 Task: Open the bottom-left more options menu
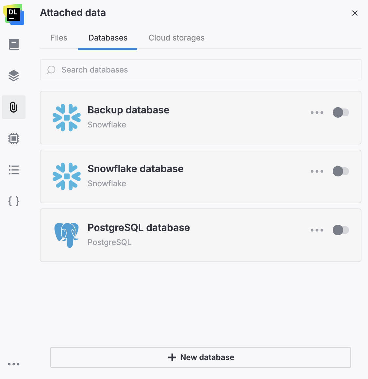coord(14,364)
